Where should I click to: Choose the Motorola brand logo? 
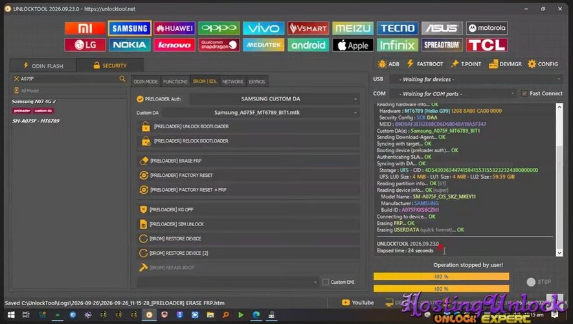(487, 28)
